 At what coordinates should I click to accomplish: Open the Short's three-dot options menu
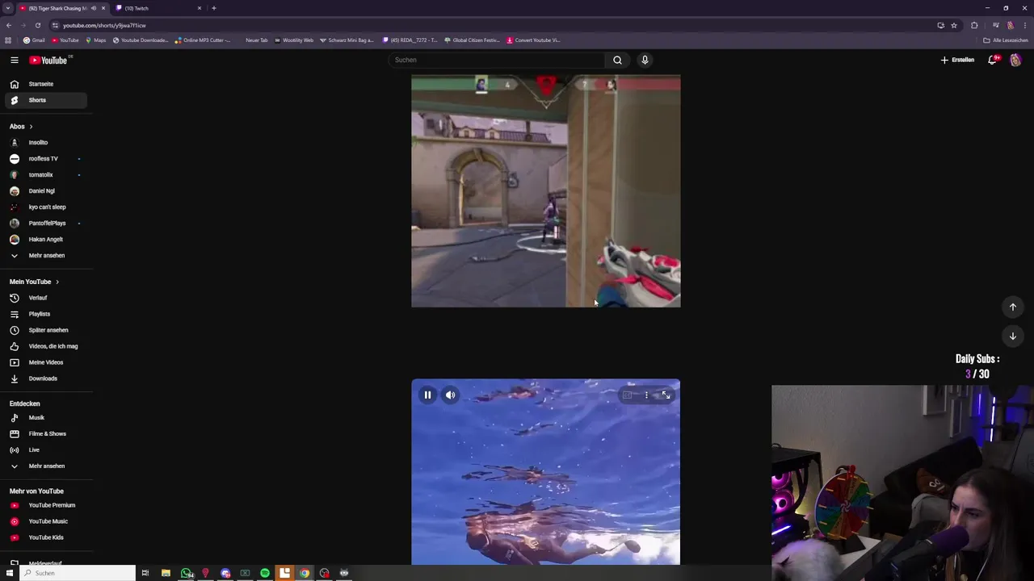[646, 395]
